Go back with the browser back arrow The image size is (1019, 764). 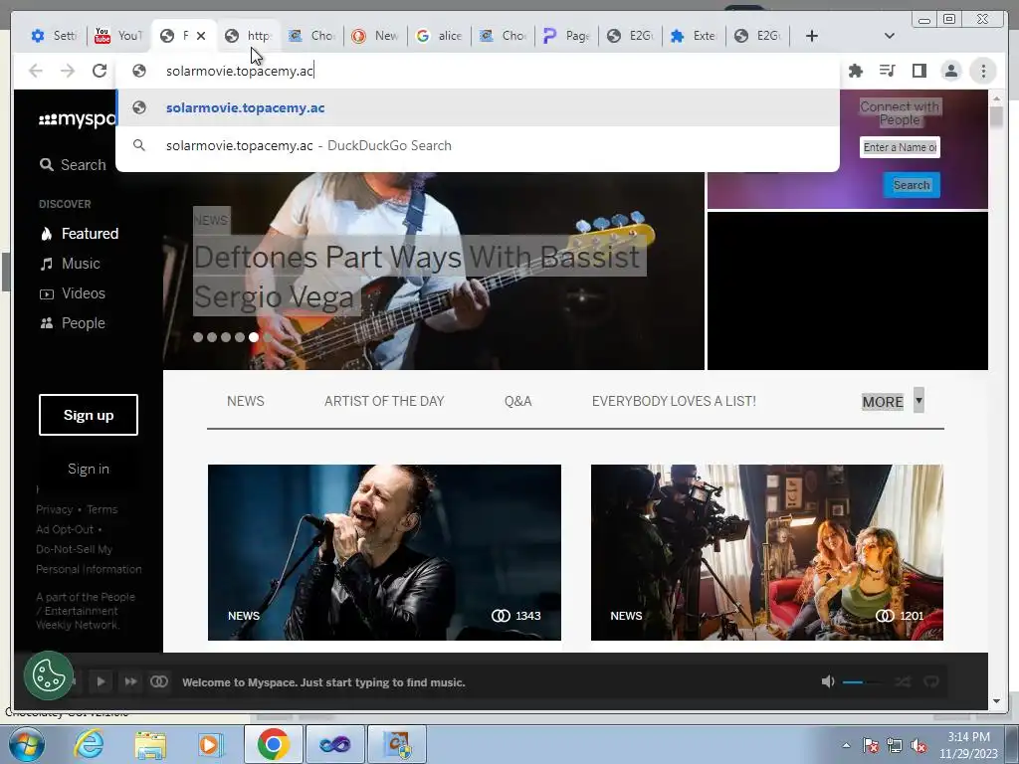pyautogui.click(x=36, y=71)
